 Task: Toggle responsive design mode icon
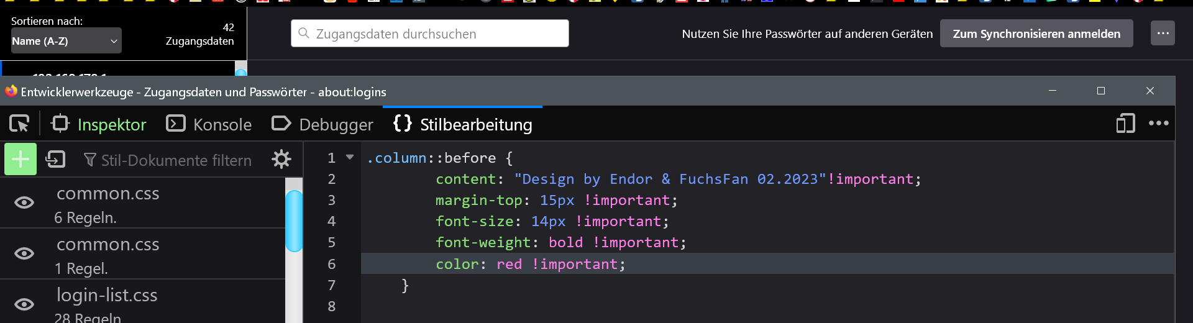[x=1125, y=124]
